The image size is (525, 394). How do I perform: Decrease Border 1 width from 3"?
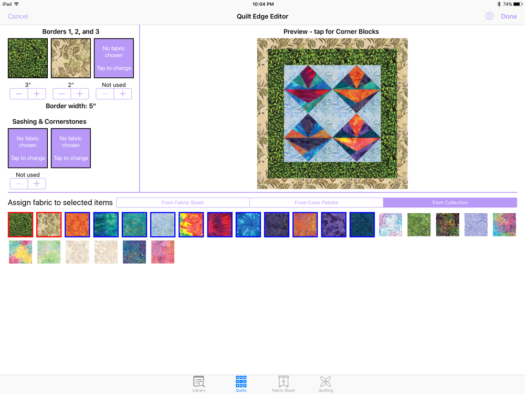[x=19, y=94]
